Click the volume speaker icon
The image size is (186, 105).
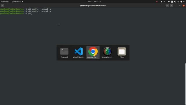tap(175, 2)
